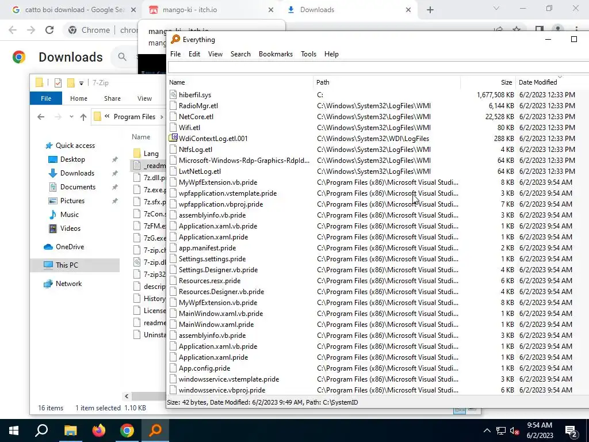Screen dimensions: 589x442
Task: Close the Downloads Chrome tab
Action: point(408,10)
